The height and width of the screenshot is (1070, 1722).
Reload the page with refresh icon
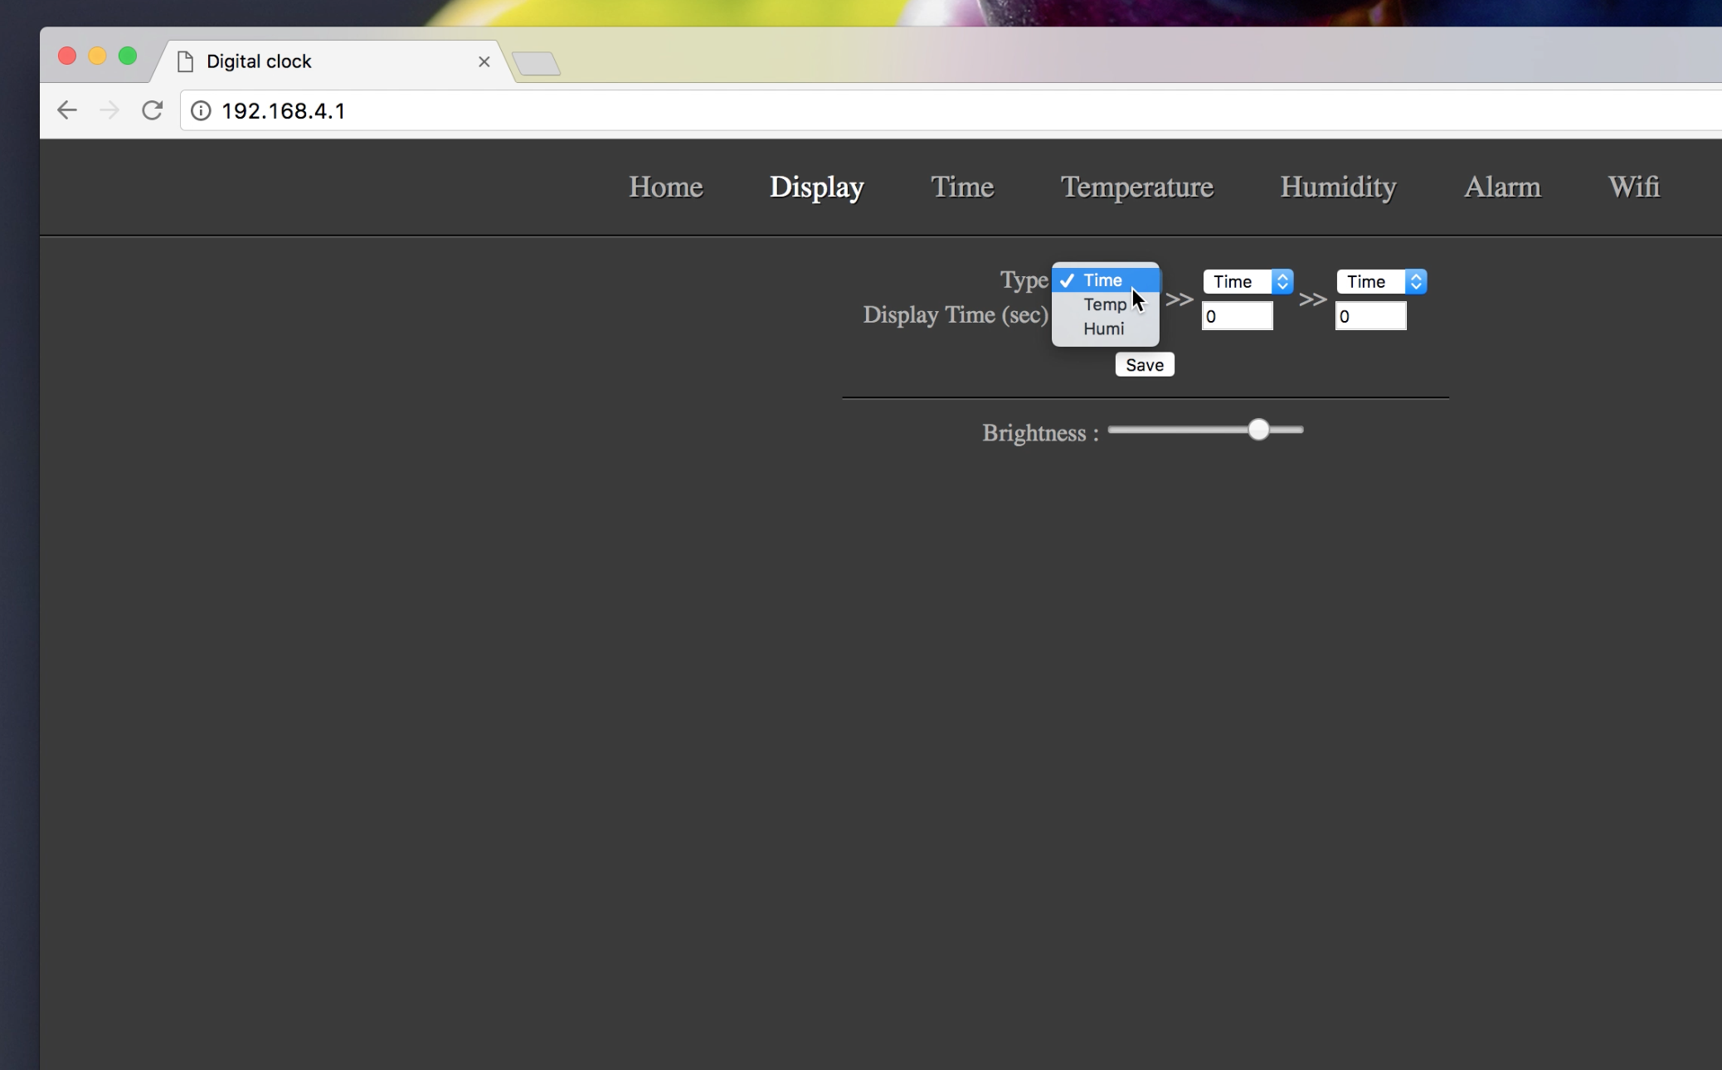(152, 110)
